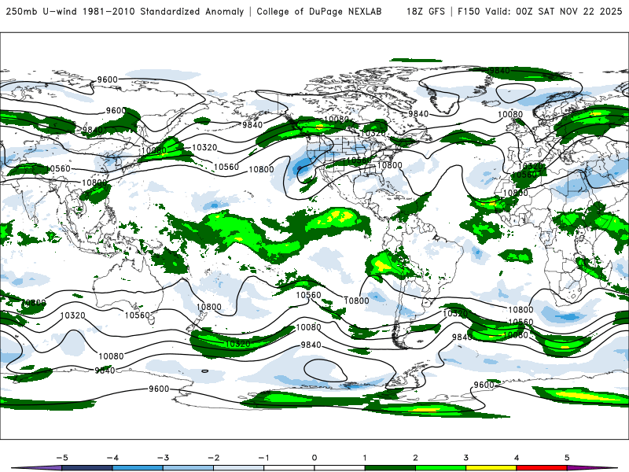Click the '0' colorbar label
Screen dimensions: 629x472
(314, 458)
